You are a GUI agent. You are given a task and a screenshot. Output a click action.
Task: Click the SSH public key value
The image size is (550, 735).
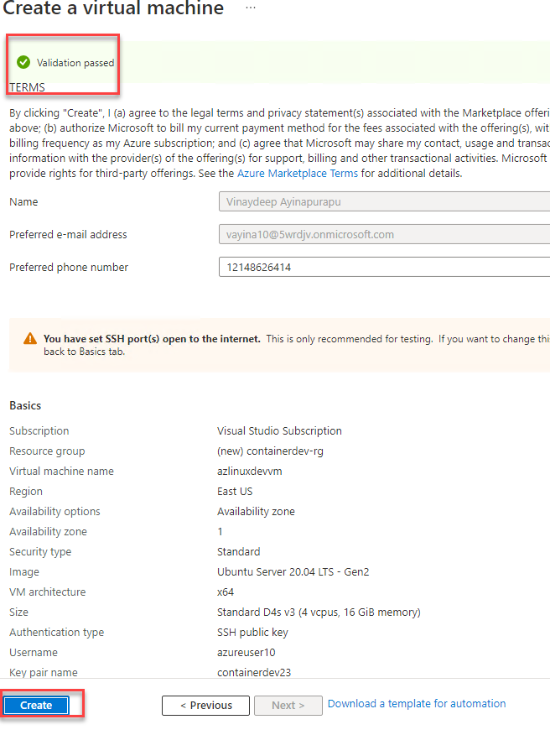(252, 633)
